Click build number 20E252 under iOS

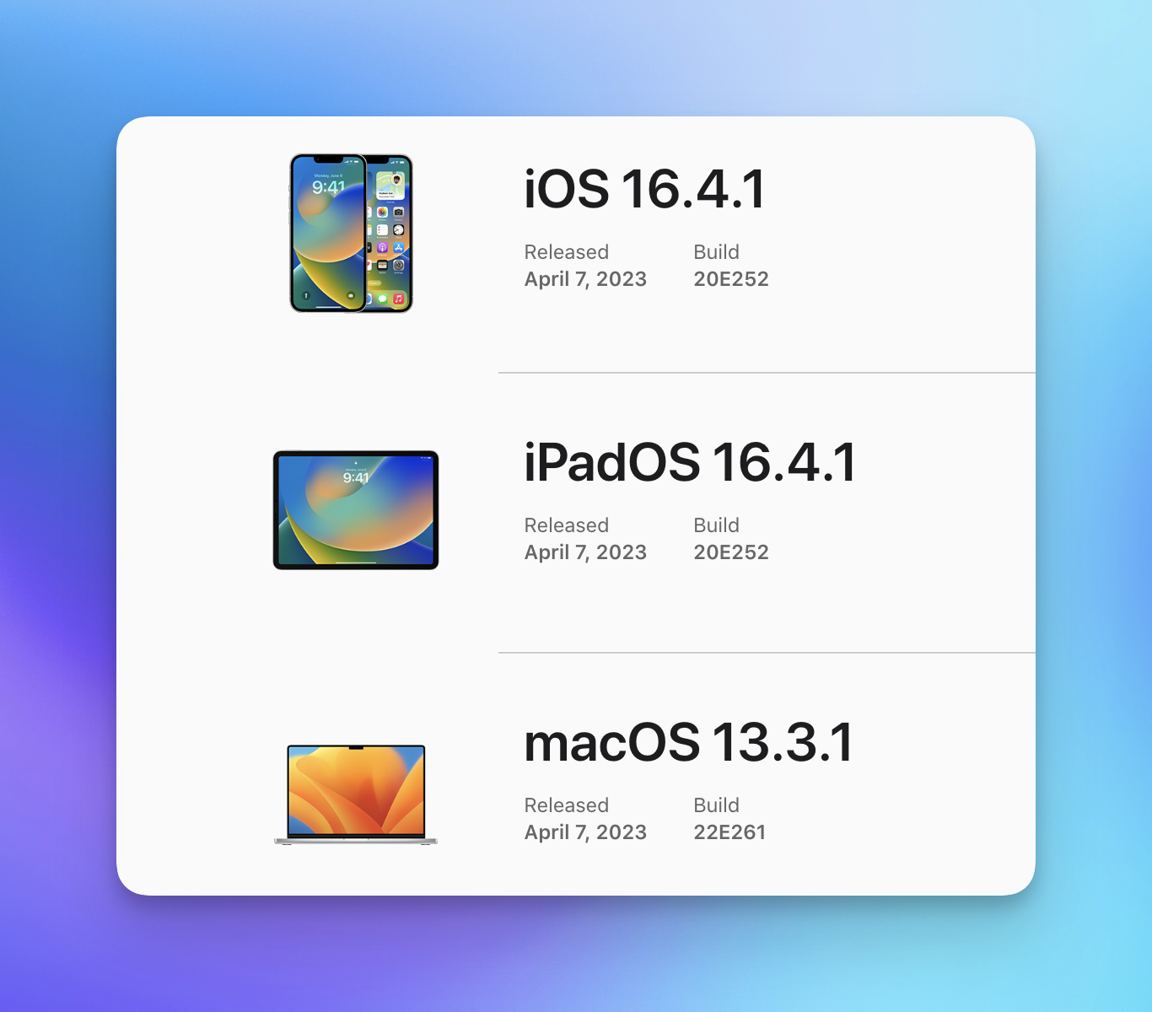730,278
